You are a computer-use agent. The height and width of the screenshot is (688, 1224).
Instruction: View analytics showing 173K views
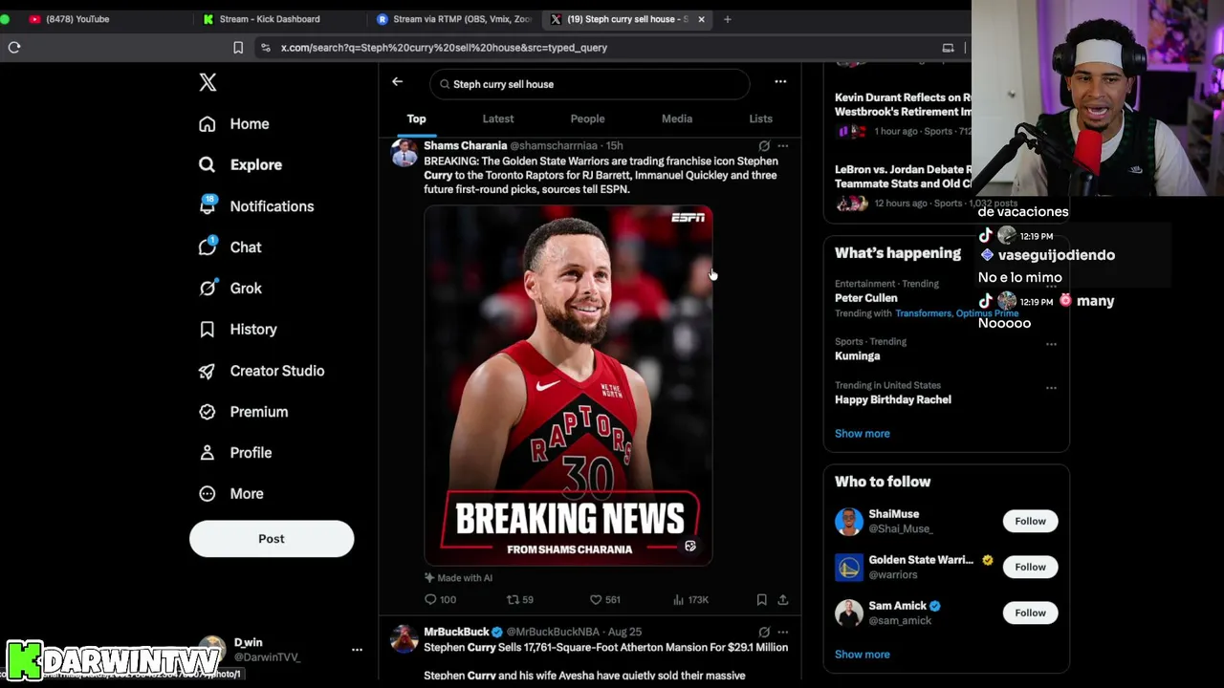[690, 600]
